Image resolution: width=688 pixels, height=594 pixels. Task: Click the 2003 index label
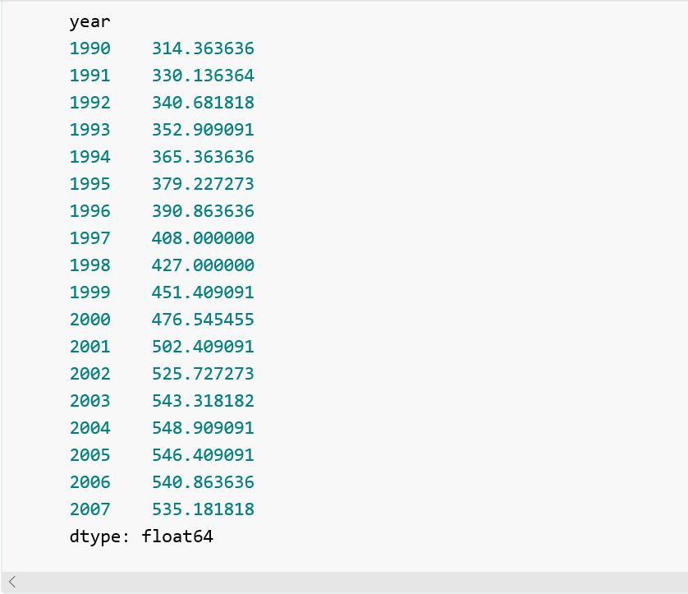pos(89,401)
